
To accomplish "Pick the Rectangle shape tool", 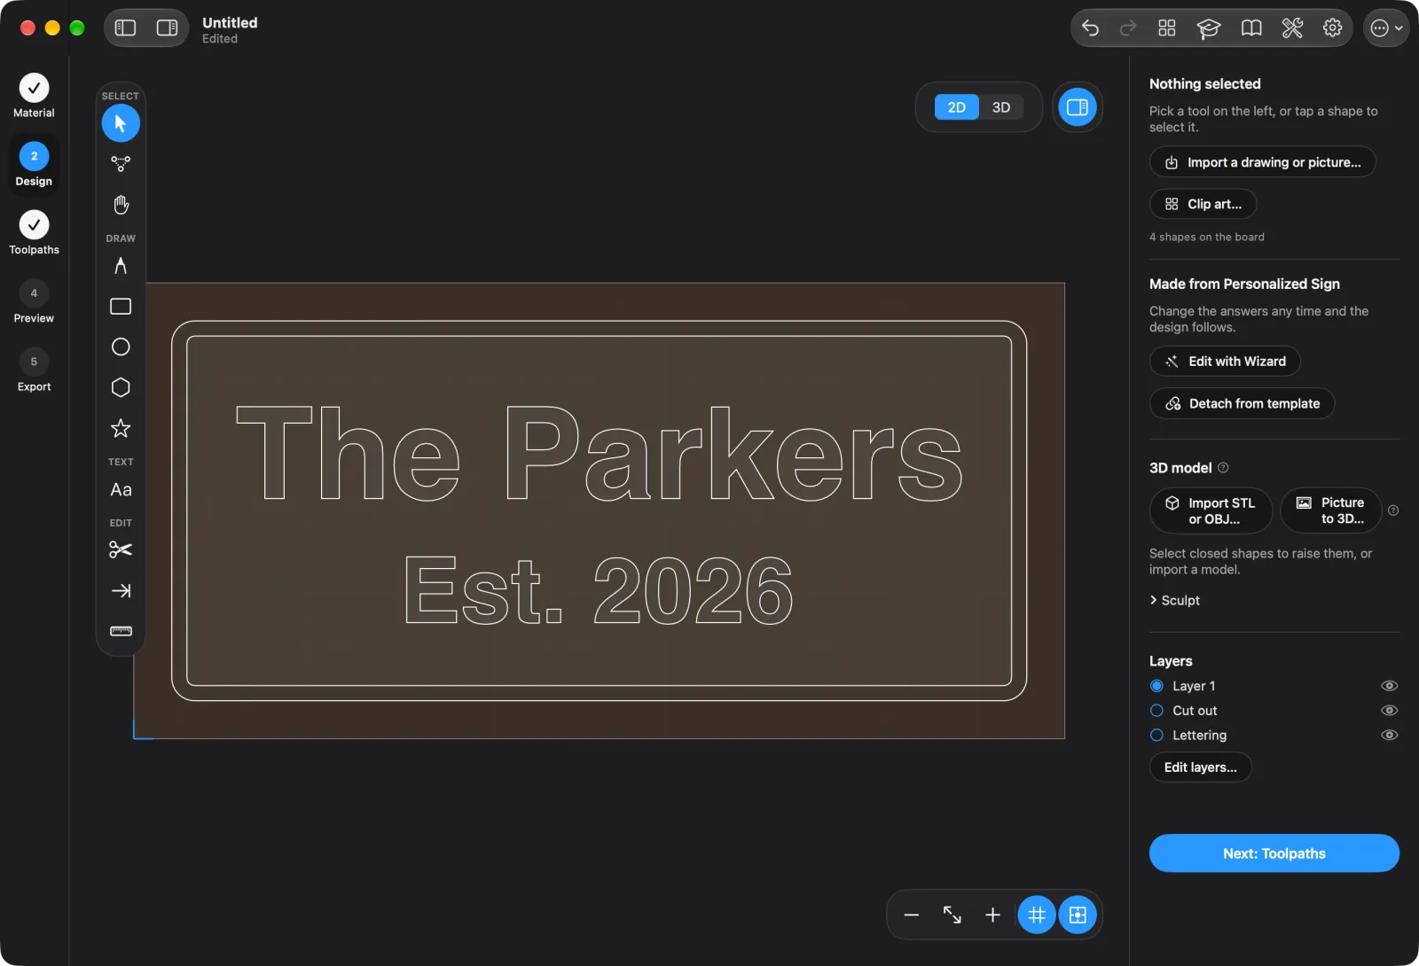I will (x=121, y=307).
